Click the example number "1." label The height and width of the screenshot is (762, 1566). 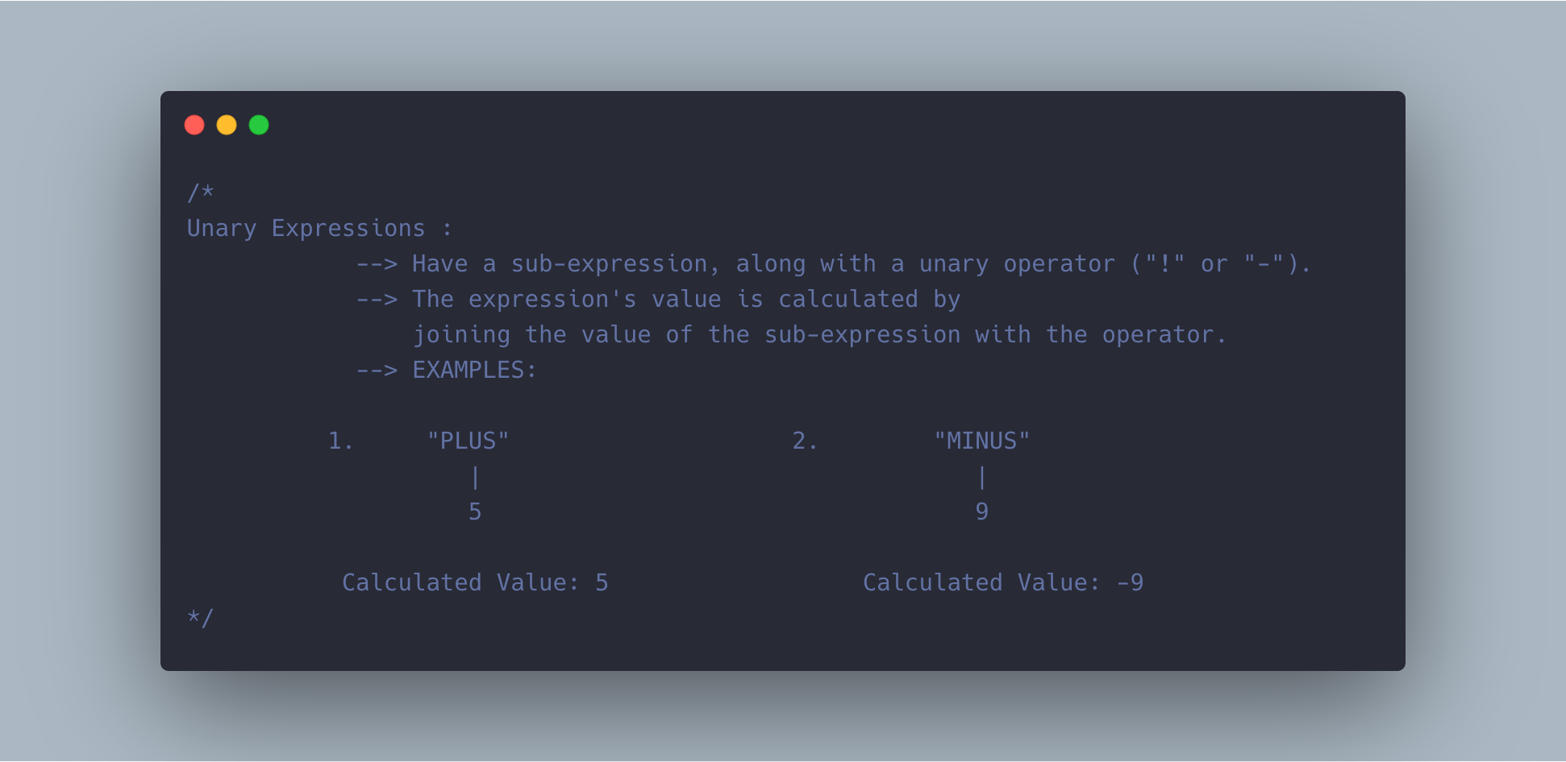[340, 441]
